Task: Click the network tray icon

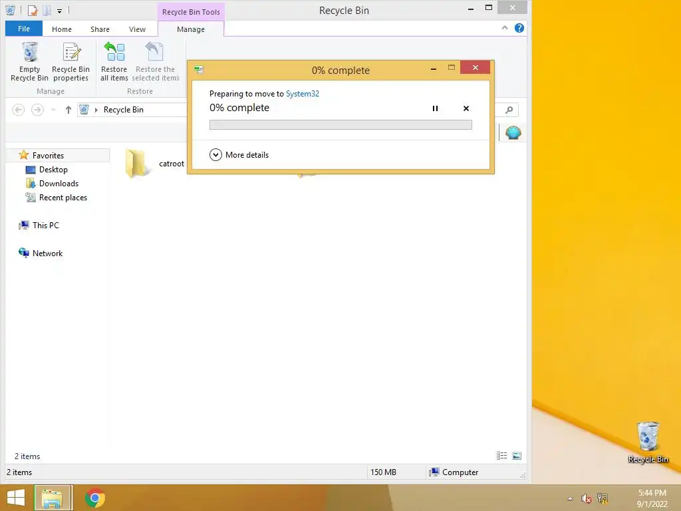Action: point(603,498)
